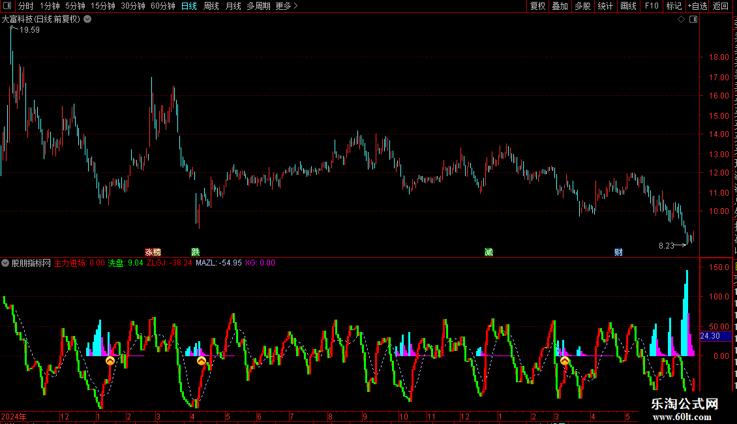Click the 18.00 price axis label
The height and width of the screenshot is (424, 737).
(x=719, y=57)
